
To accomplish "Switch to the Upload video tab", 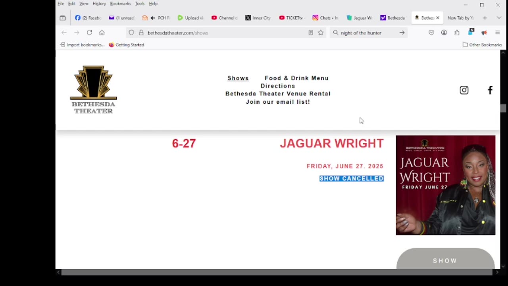I will (190, 18).
